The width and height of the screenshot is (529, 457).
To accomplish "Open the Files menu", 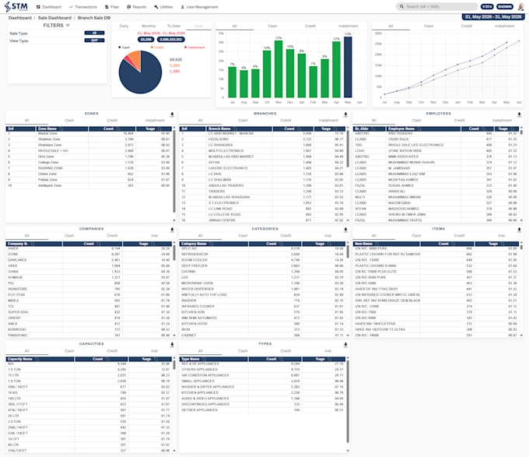I will pos(112,7).
